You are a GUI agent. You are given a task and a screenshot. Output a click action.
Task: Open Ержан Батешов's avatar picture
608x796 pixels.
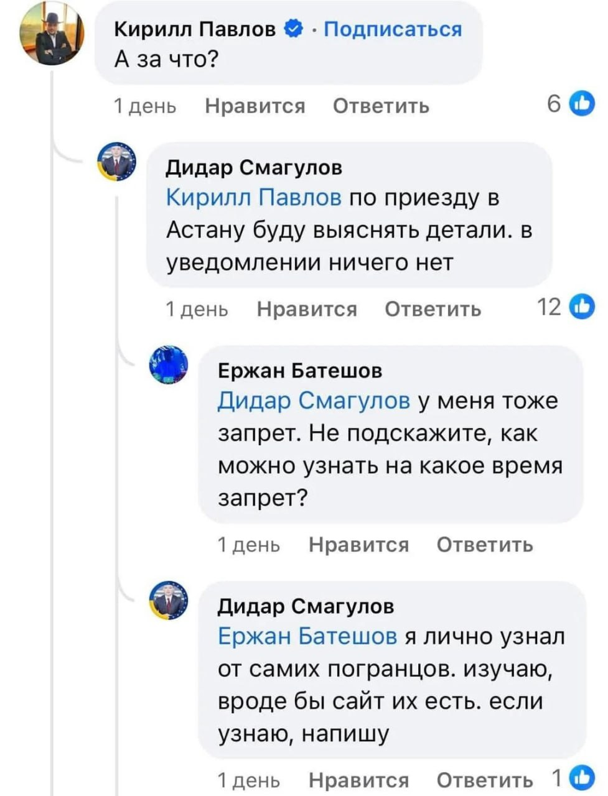click(169, 364)
